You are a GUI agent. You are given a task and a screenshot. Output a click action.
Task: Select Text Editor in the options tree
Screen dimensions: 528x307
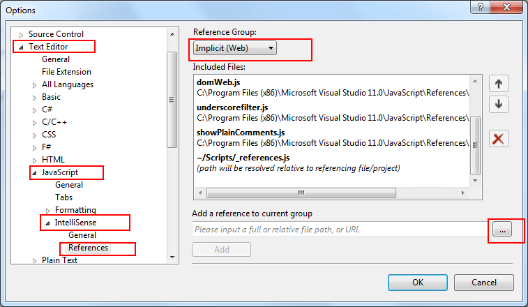pos(48,47)
